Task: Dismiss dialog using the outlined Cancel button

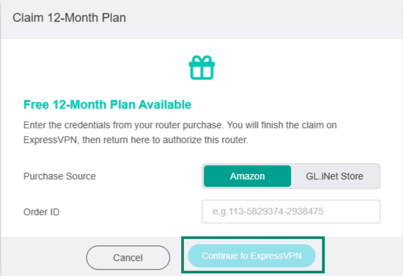Action: click(128, 258)
